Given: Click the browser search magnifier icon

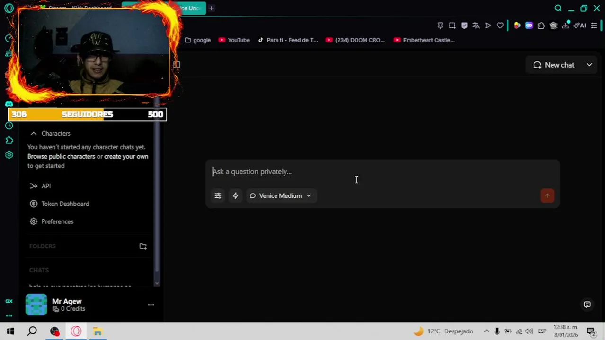Looking at the screenshot, I should (x=558, y=8).
